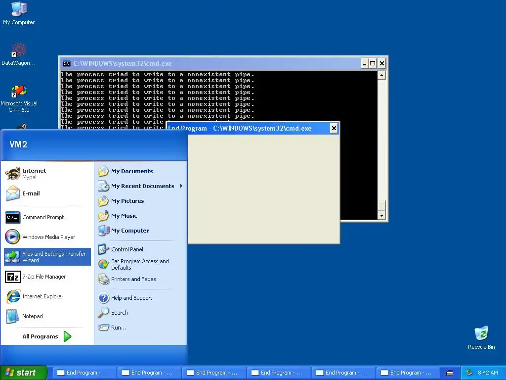This screenshot has height=380, width=506.
Task: Minimize the cmd.exe window
Action: tap(364, 63)
